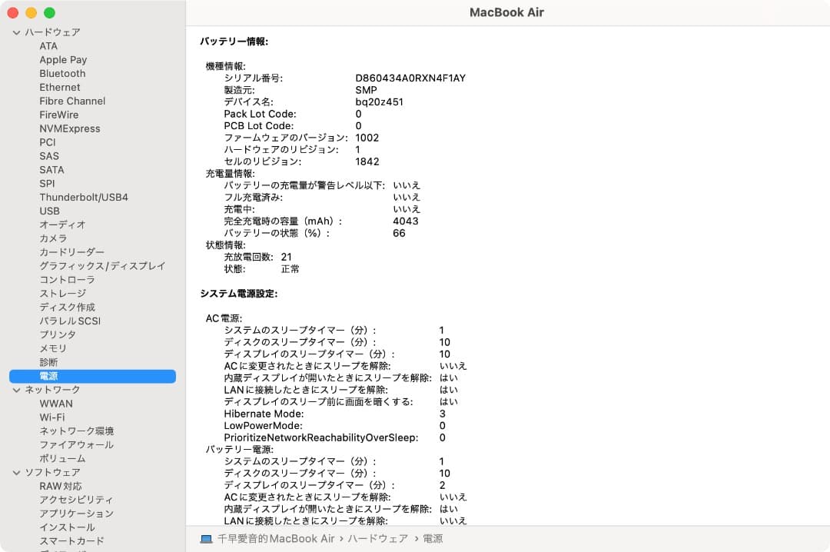Select SPI in the sidebar
830x552 pixels.
[47, 184]
